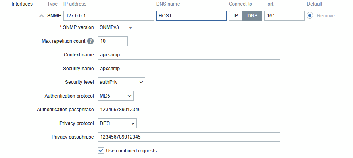
Task: Focus the Max repetition count field
Action: tap(113, 41)
